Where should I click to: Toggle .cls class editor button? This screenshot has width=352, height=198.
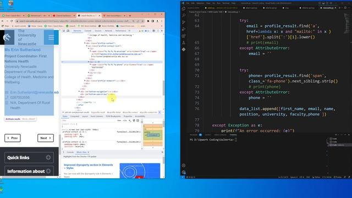125,120
